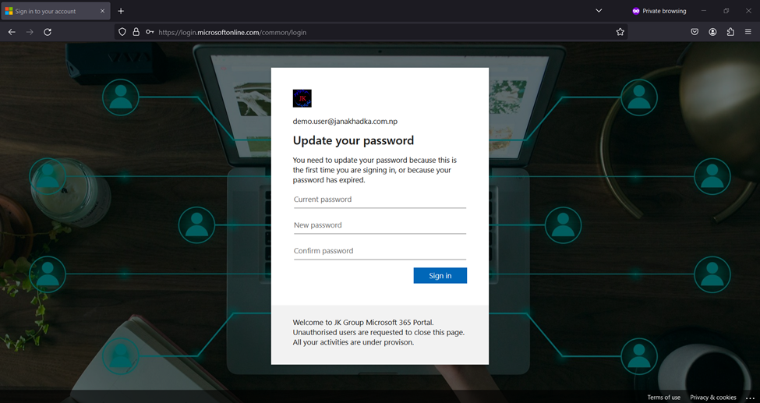Viewport: 760px width, 403px height.
Task: Open Save to Pocket icon
Action: click(x=695, y=32)
